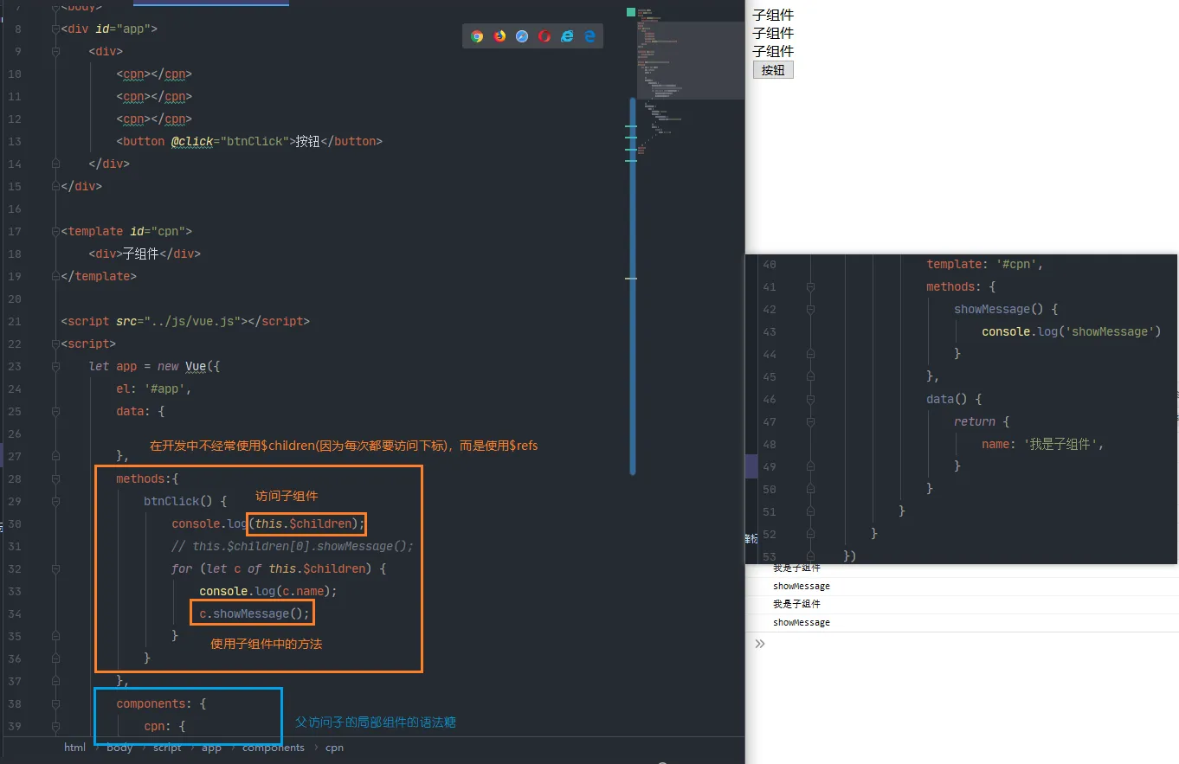Click 'cpn: {' on line 39
The image size is (1179, 764).
(x=164, y=726)
